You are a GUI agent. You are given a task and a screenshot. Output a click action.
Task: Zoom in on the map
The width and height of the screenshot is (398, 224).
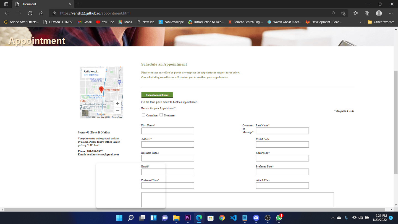pos(118,104)
